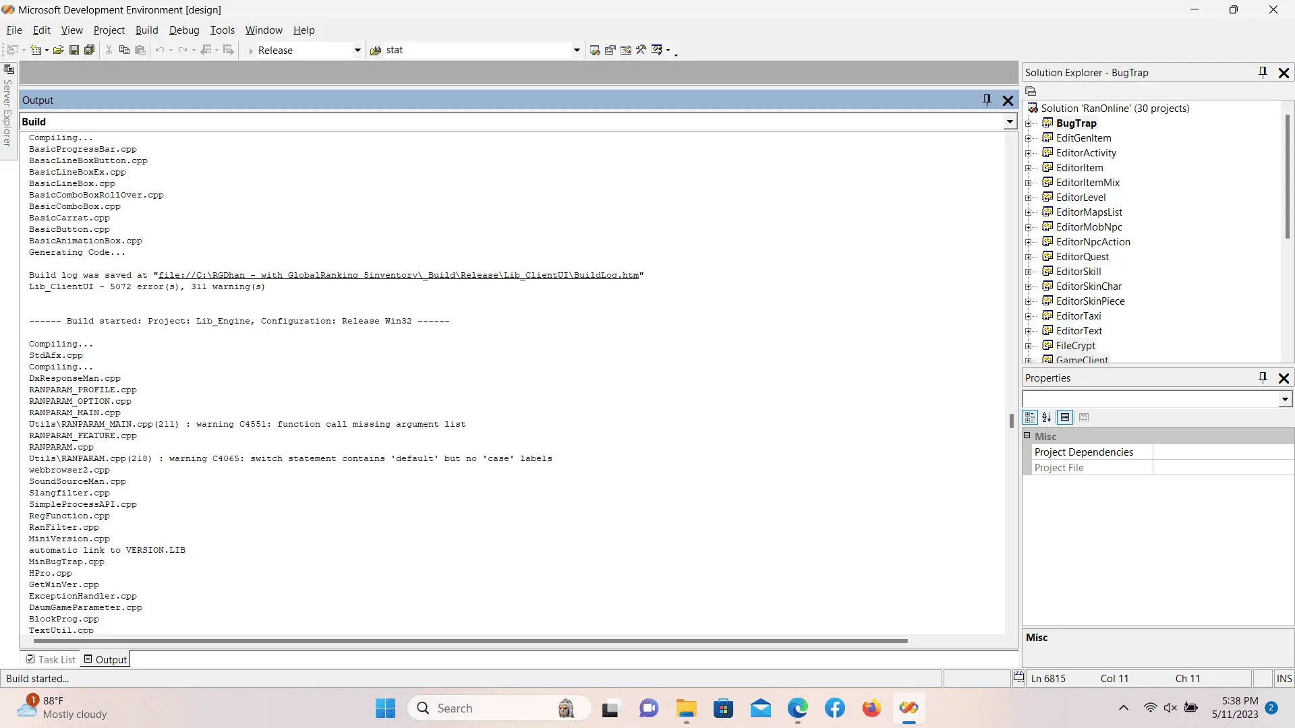Open the Lib_ClientUI BuildLog.htm link
1295x728 pixels.
coord(399,275)
